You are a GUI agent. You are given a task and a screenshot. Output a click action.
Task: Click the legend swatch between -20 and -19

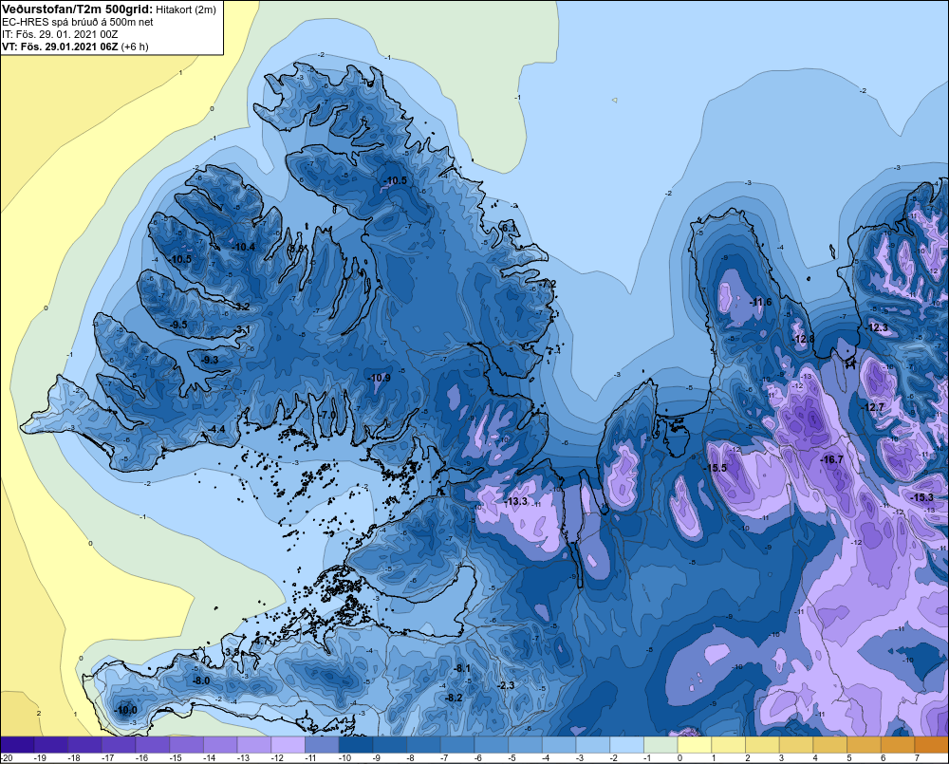pyautogui.click(x=17, y=745)
